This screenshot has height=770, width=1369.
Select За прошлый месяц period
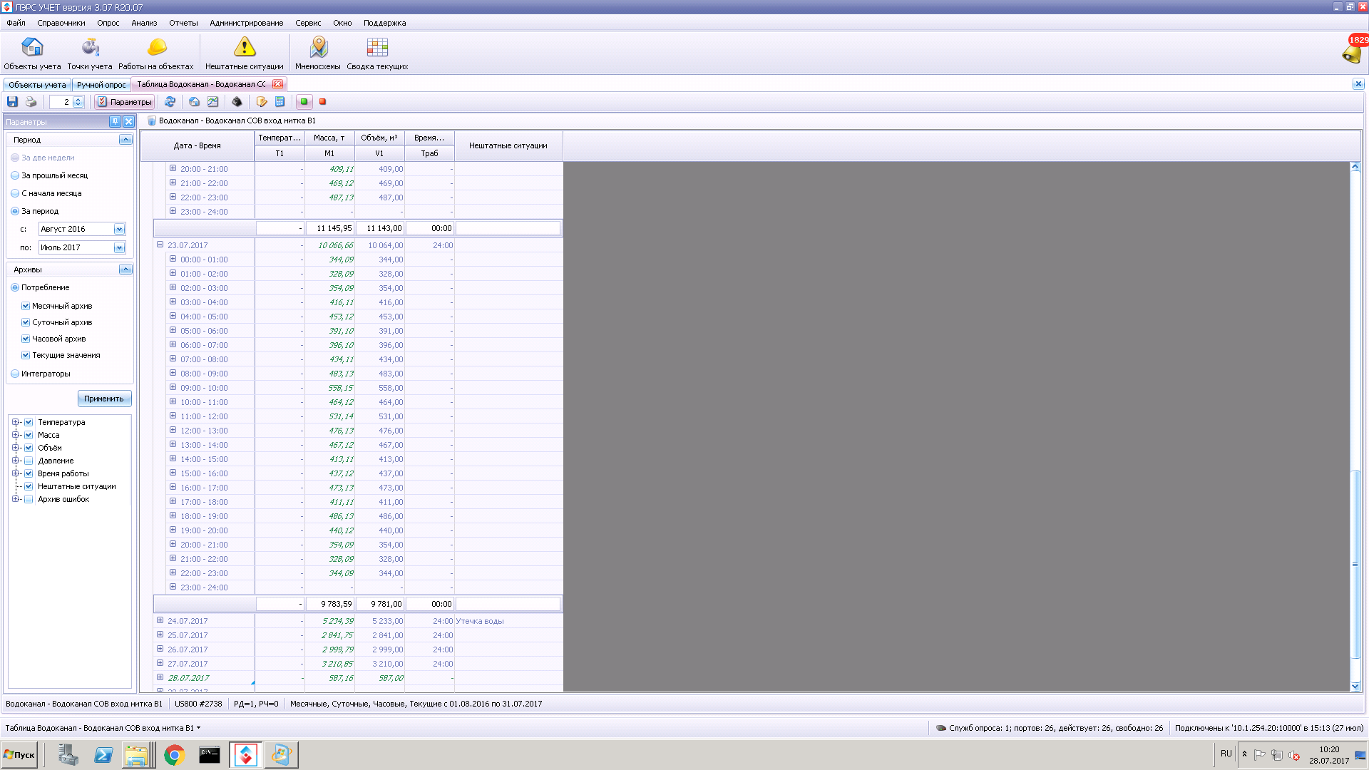coord(15,175)
